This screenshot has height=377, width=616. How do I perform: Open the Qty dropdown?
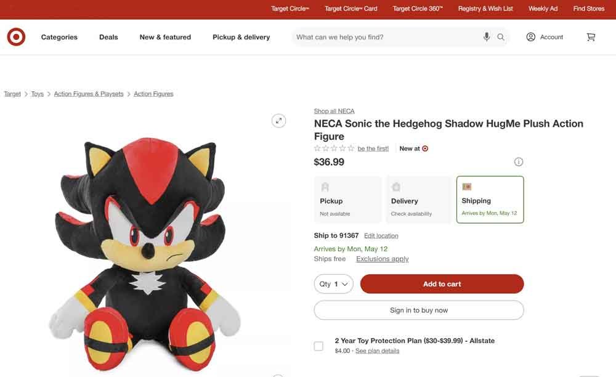pos(333,284)
